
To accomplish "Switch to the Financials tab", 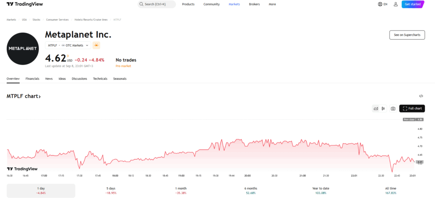I will click(32, 79).
